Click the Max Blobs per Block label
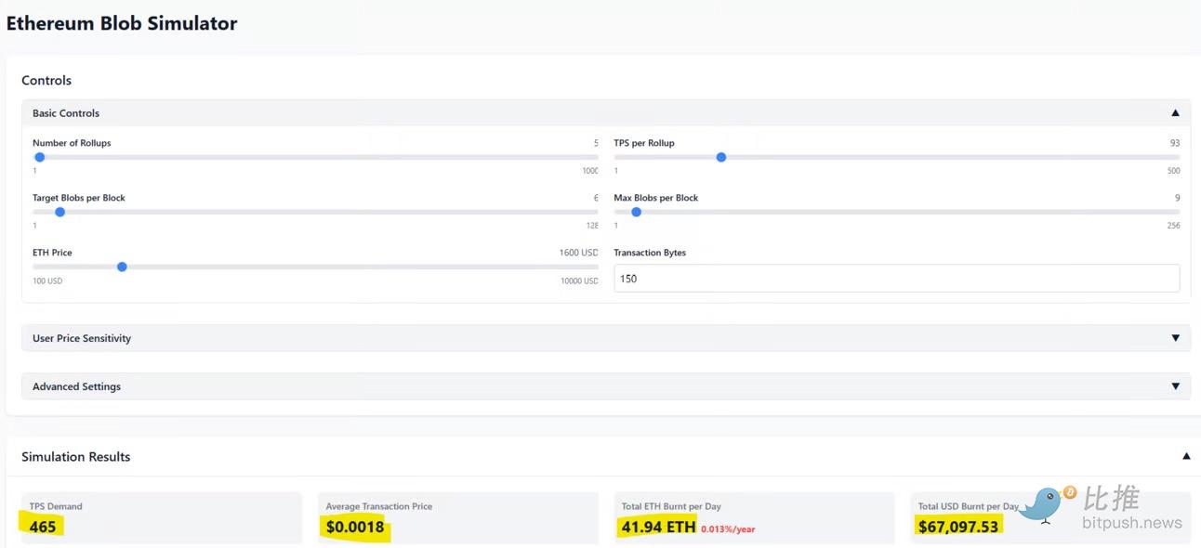The width and height of the screenshot is (1201, 548). [x=656, y=198]
